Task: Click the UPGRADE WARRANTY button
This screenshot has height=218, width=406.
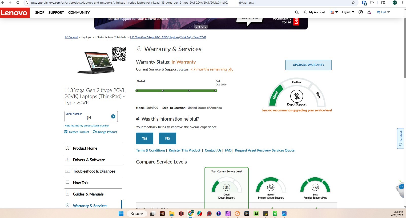Action: pyautogui.click(x=309, y=65)
